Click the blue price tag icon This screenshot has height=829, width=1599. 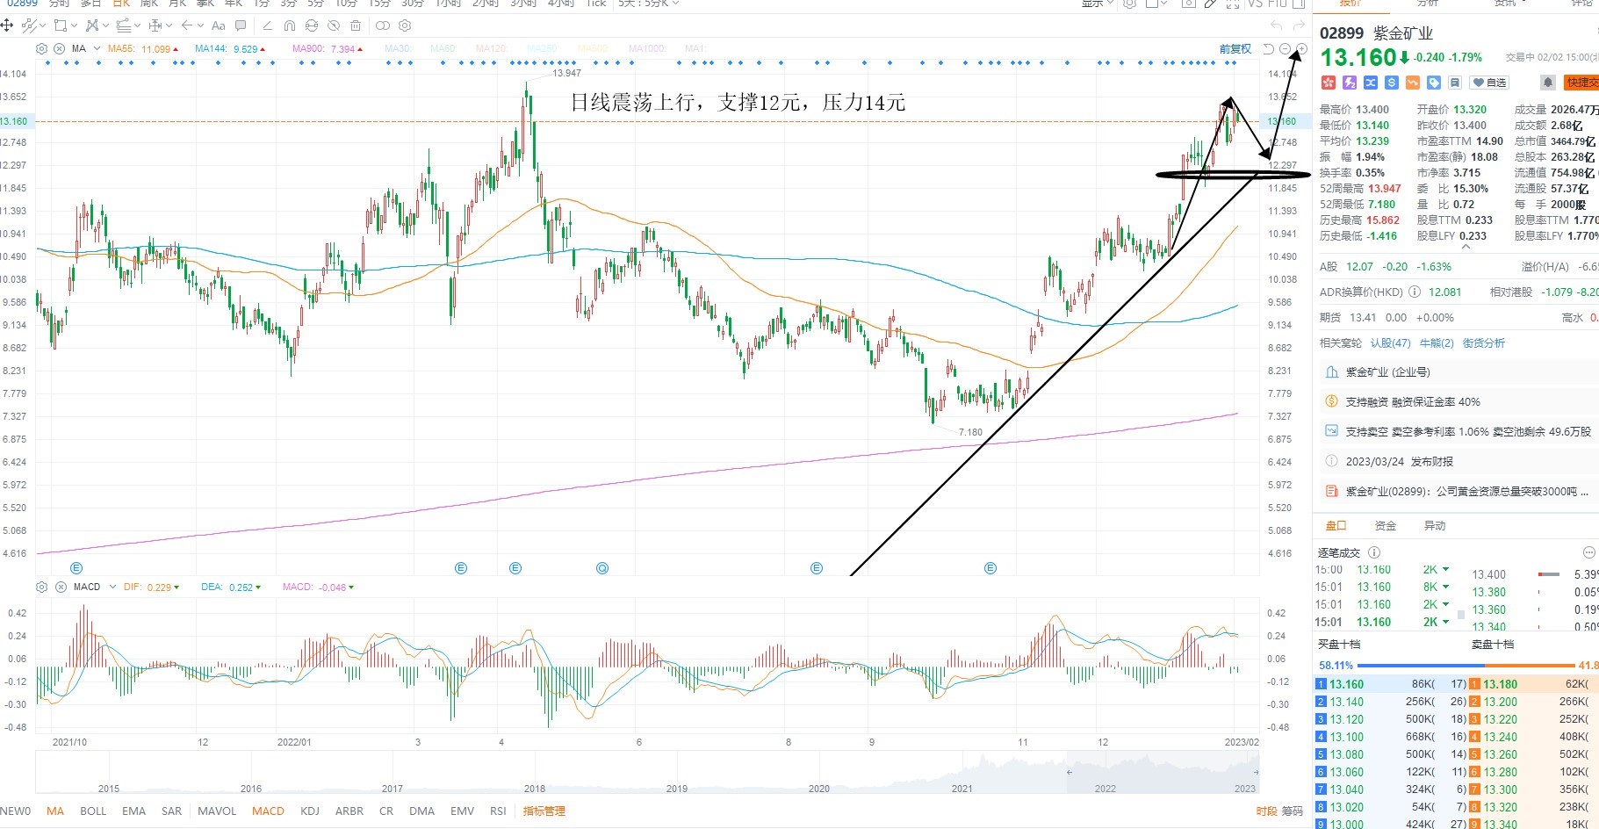tap(1434, 83)
